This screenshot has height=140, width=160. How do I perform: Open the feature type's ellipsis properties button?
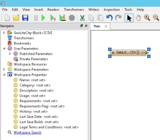pyautogui.click(x=144, y=53)
